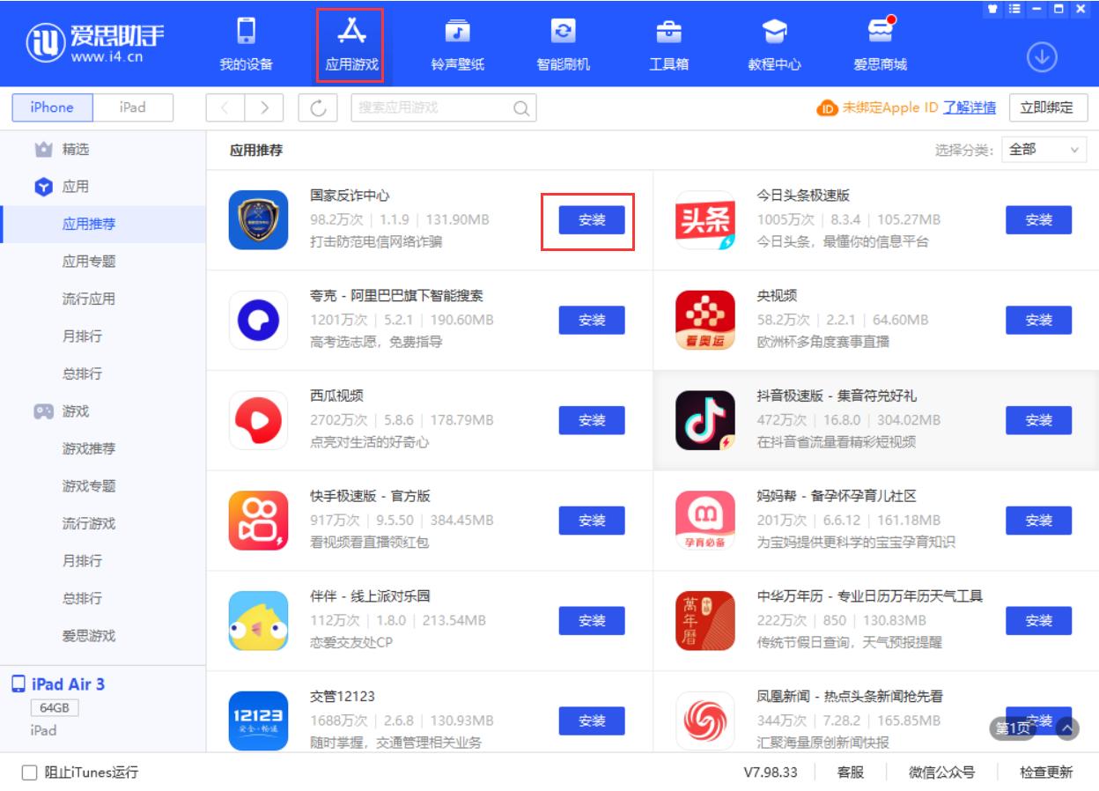The image size is (1099, 791).
Task: Refresh the app list
Action: click(x=319, y=107)
